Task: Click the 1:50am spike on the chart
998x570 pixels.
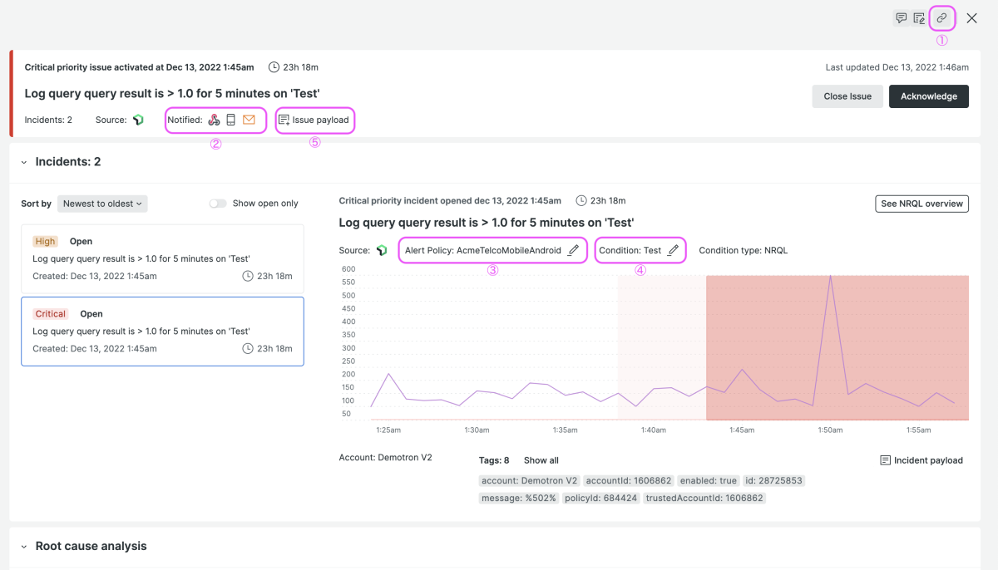Action: (830, 277)
